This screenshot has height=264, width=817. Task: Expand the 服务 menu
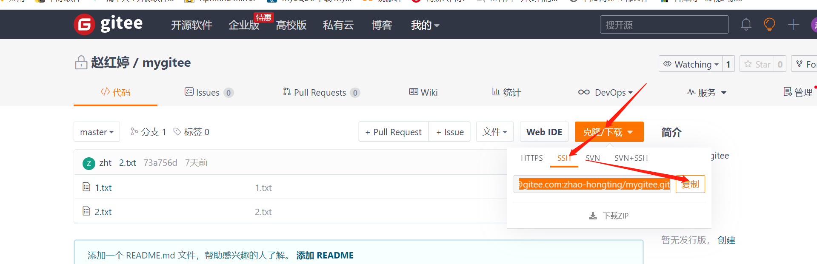click(x=707, y=92)
